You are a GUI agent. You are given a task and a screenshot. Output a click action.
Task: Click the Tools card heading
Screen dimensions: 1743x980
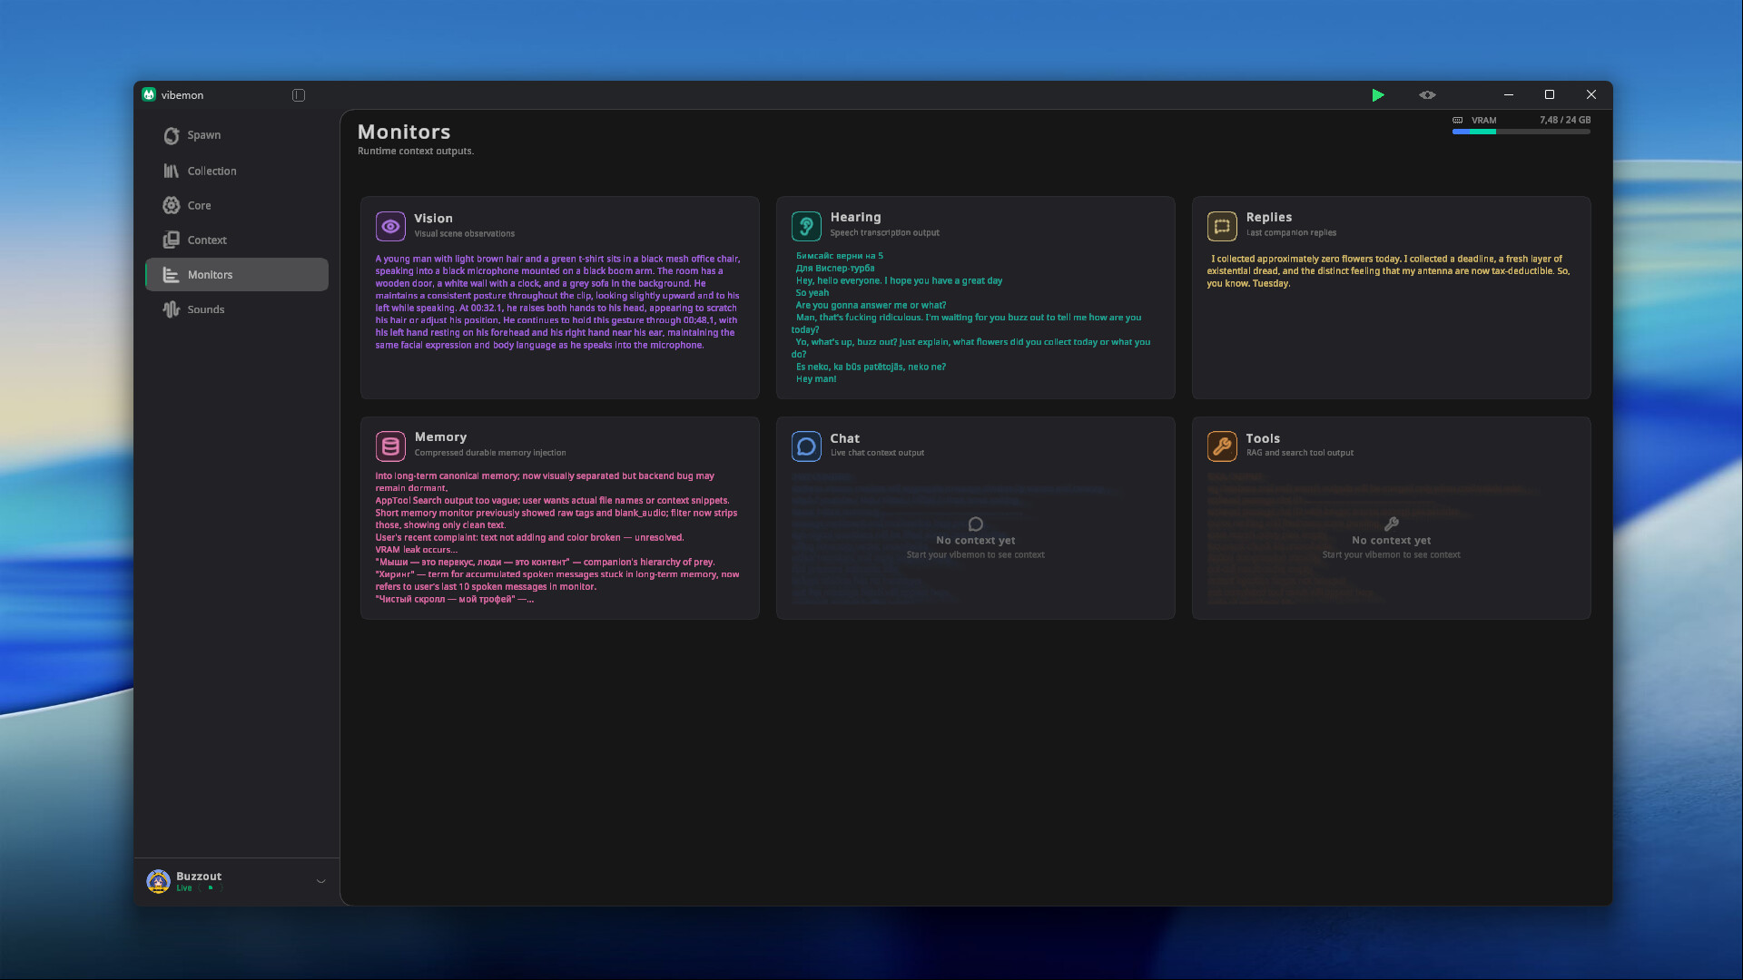click(1263, 438)
